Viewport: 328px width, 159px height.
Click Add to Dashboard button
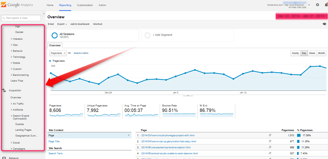tap(80, 24)
